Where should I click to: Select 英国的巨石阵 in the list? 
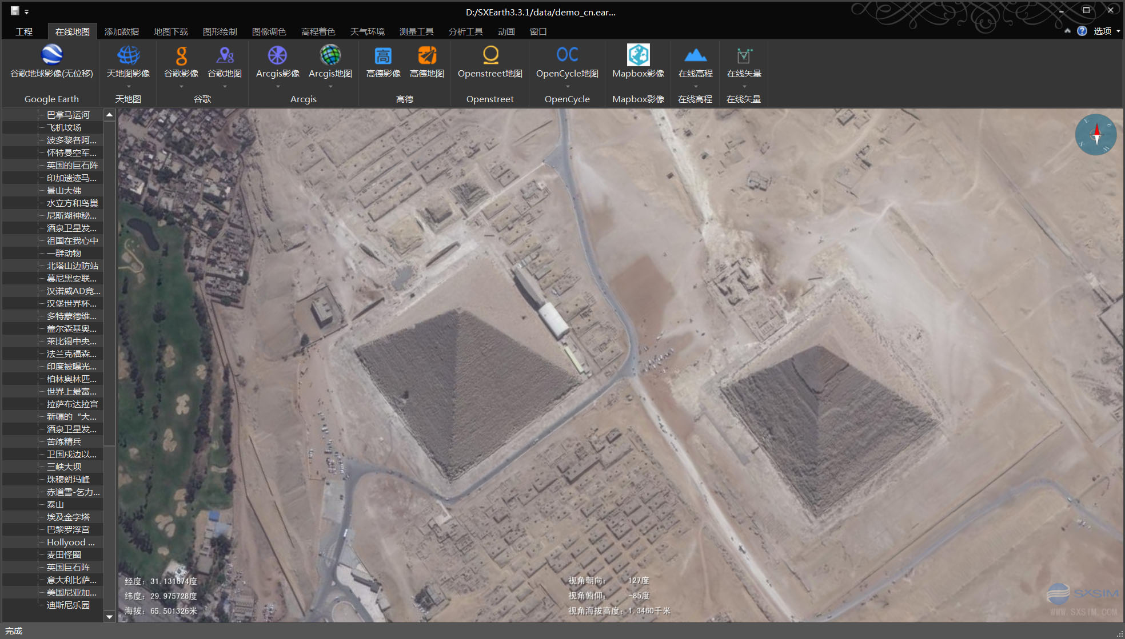point(73,165)
